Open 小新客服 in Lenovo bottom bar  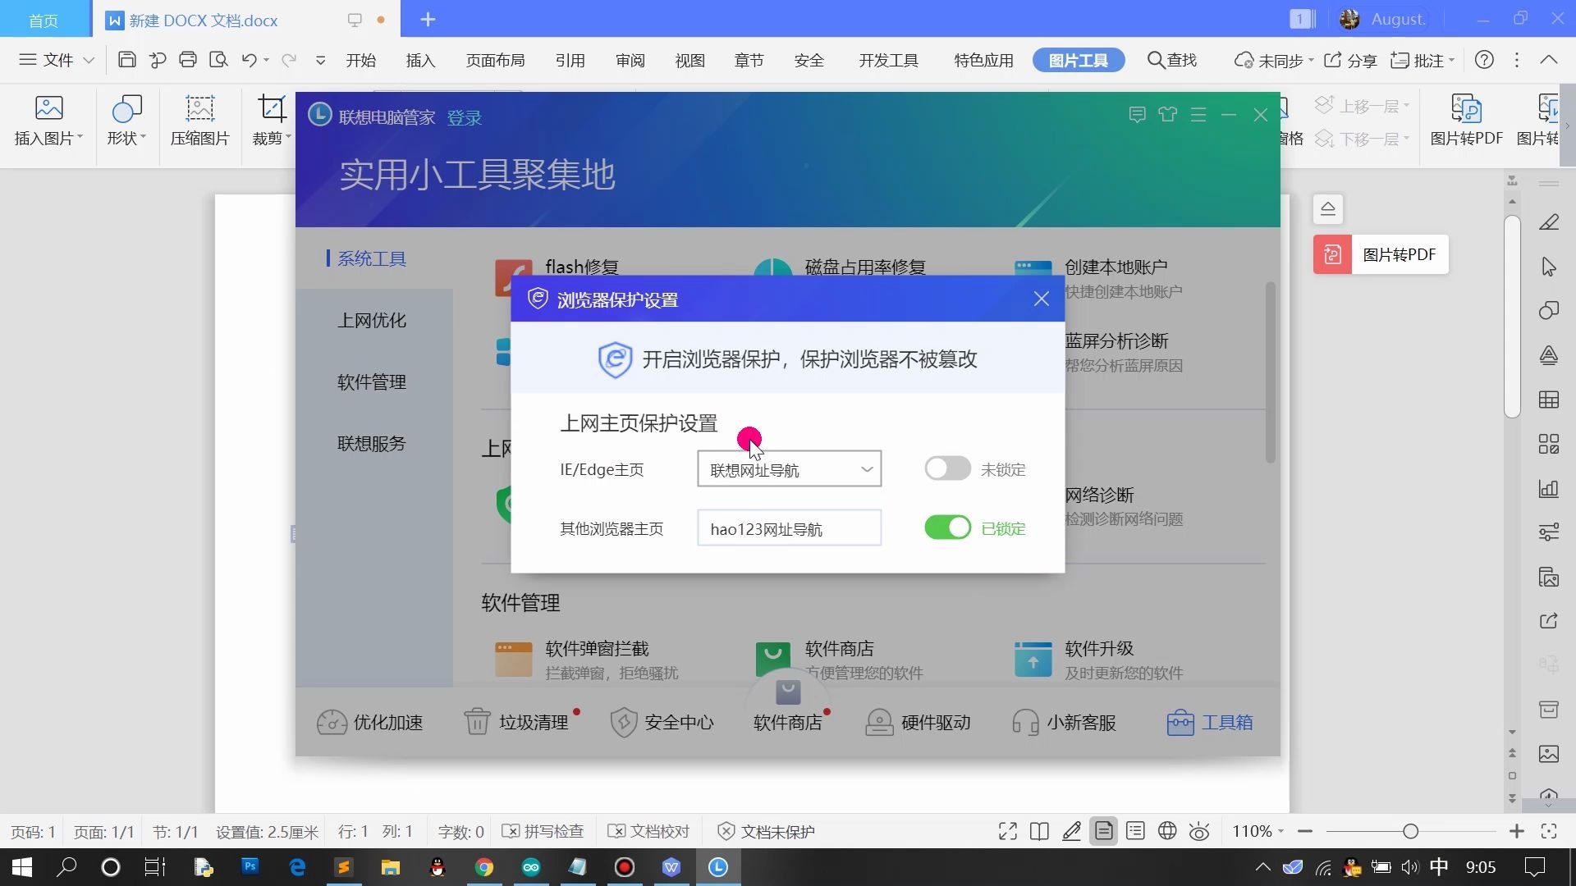tap(1064, 722)
